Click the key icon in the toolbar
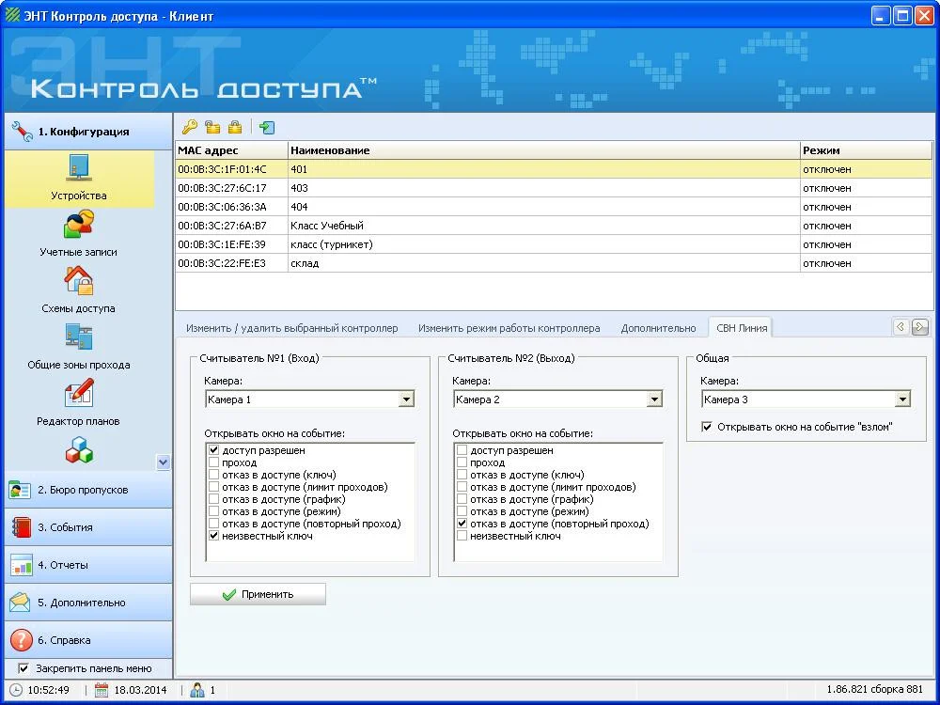This screenshot has width=940, height=705. tap(189, 127)
